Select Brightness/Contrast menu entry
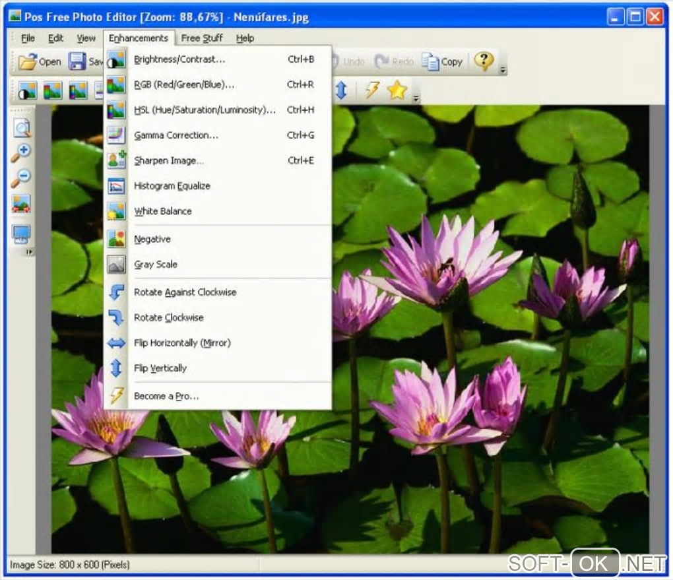Viewport: 673px width, 580px height. (x=218, y=59)
